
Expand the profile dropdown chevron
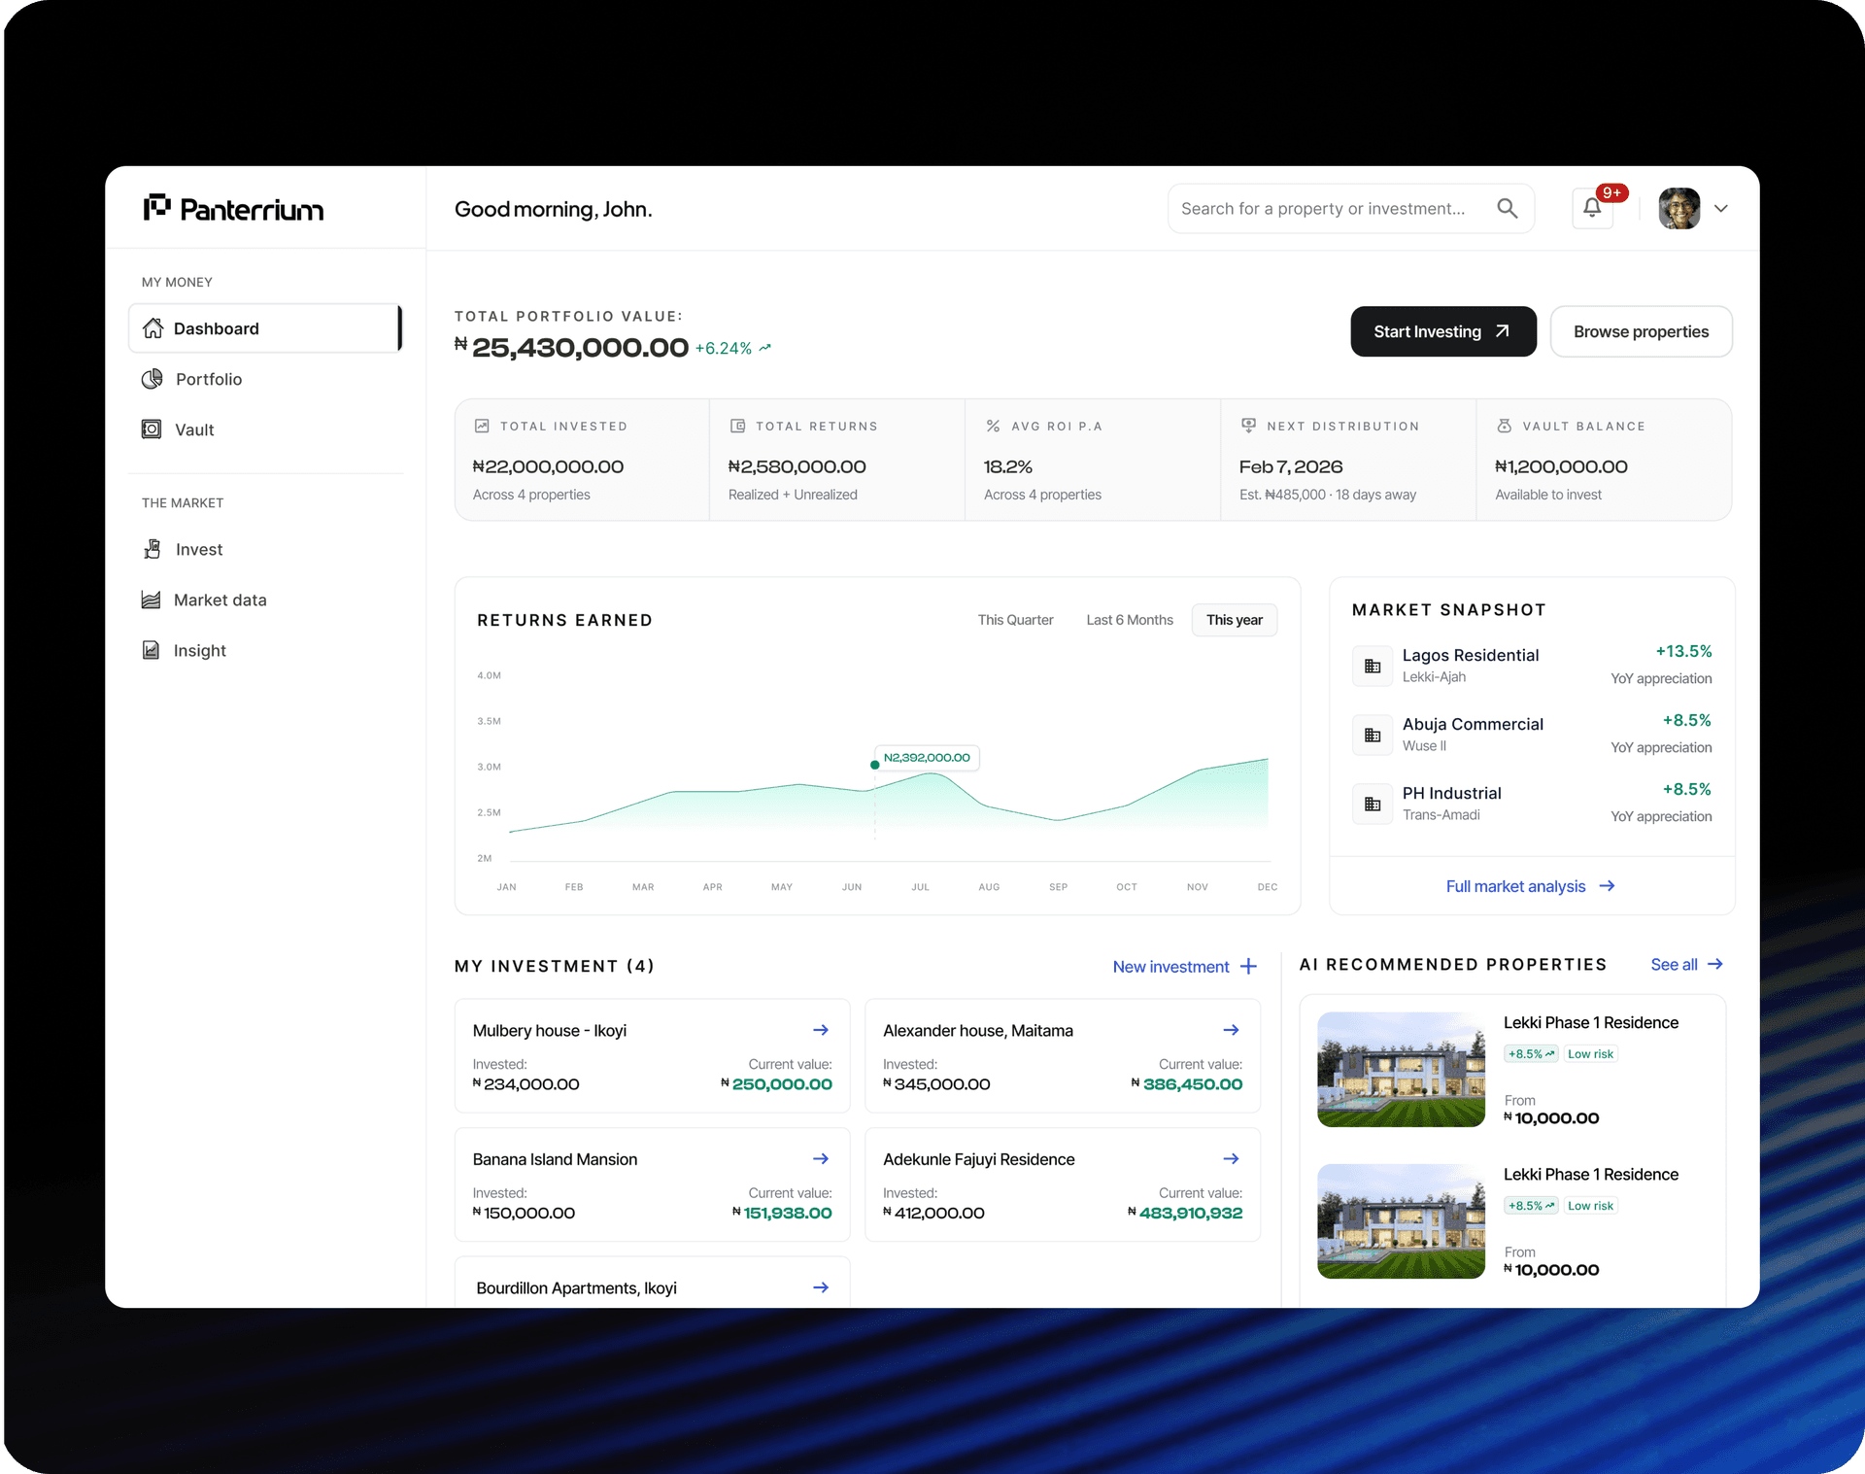(1721, 208)
